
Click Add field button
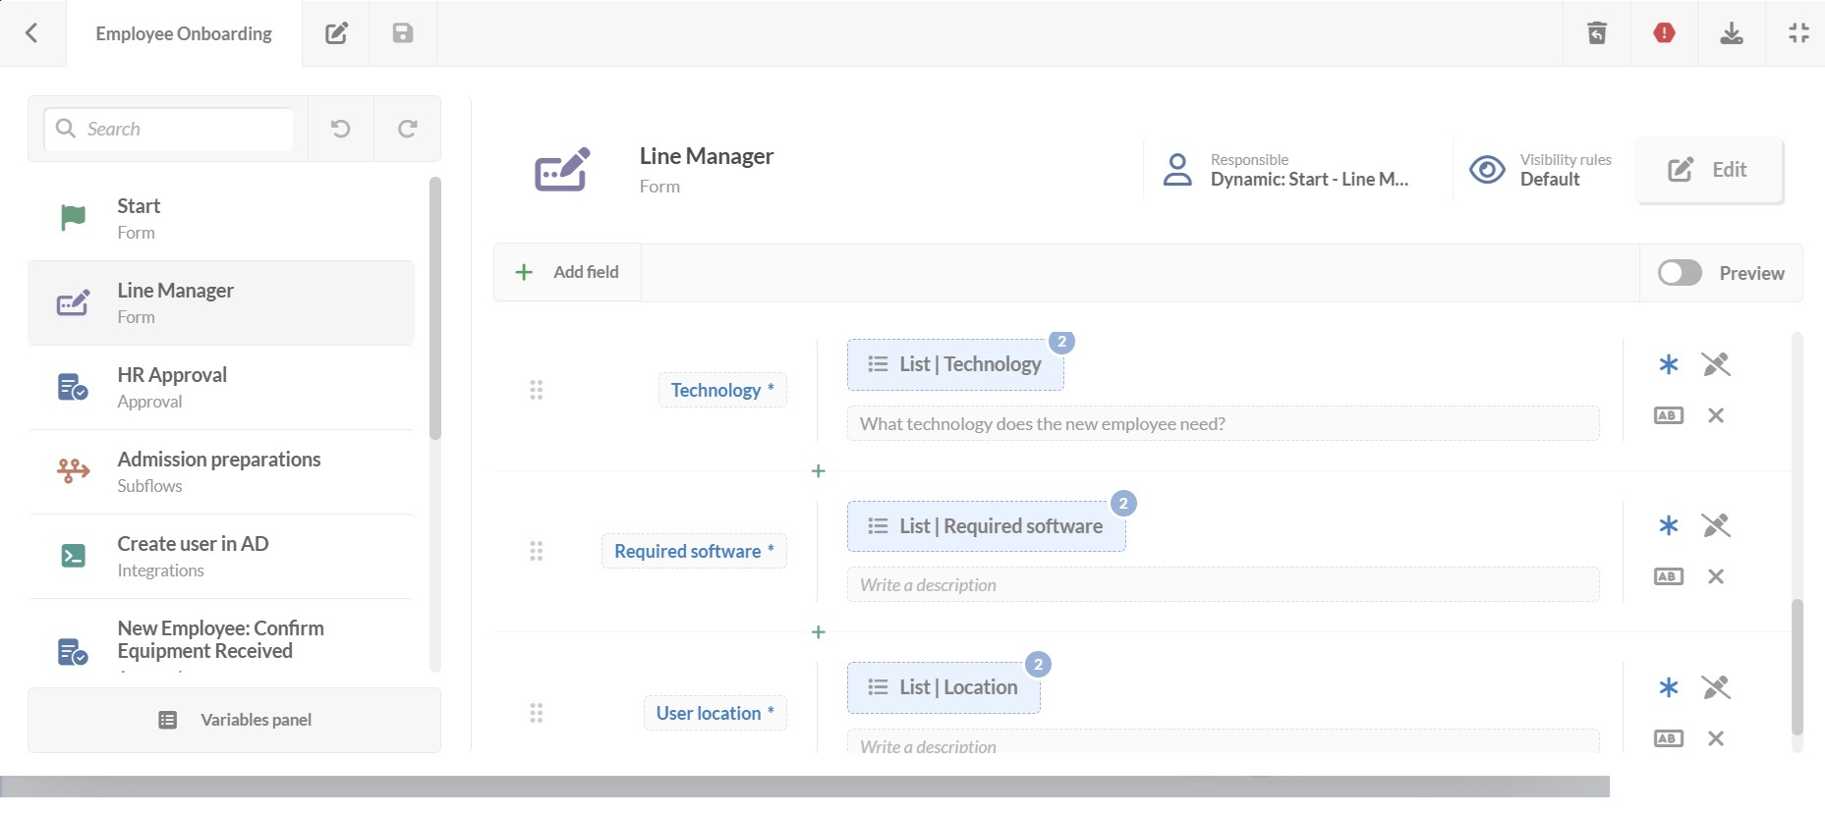[x=568, y=272]
